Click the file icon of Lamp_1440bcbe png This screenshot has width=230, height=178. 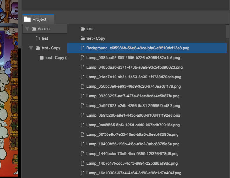pyautogui.click(x=83, y=154)
